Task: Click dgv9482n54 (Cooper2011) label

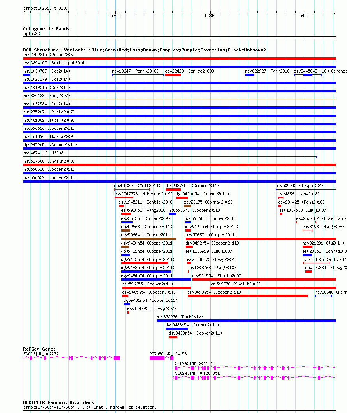Action: coord(148,259)
